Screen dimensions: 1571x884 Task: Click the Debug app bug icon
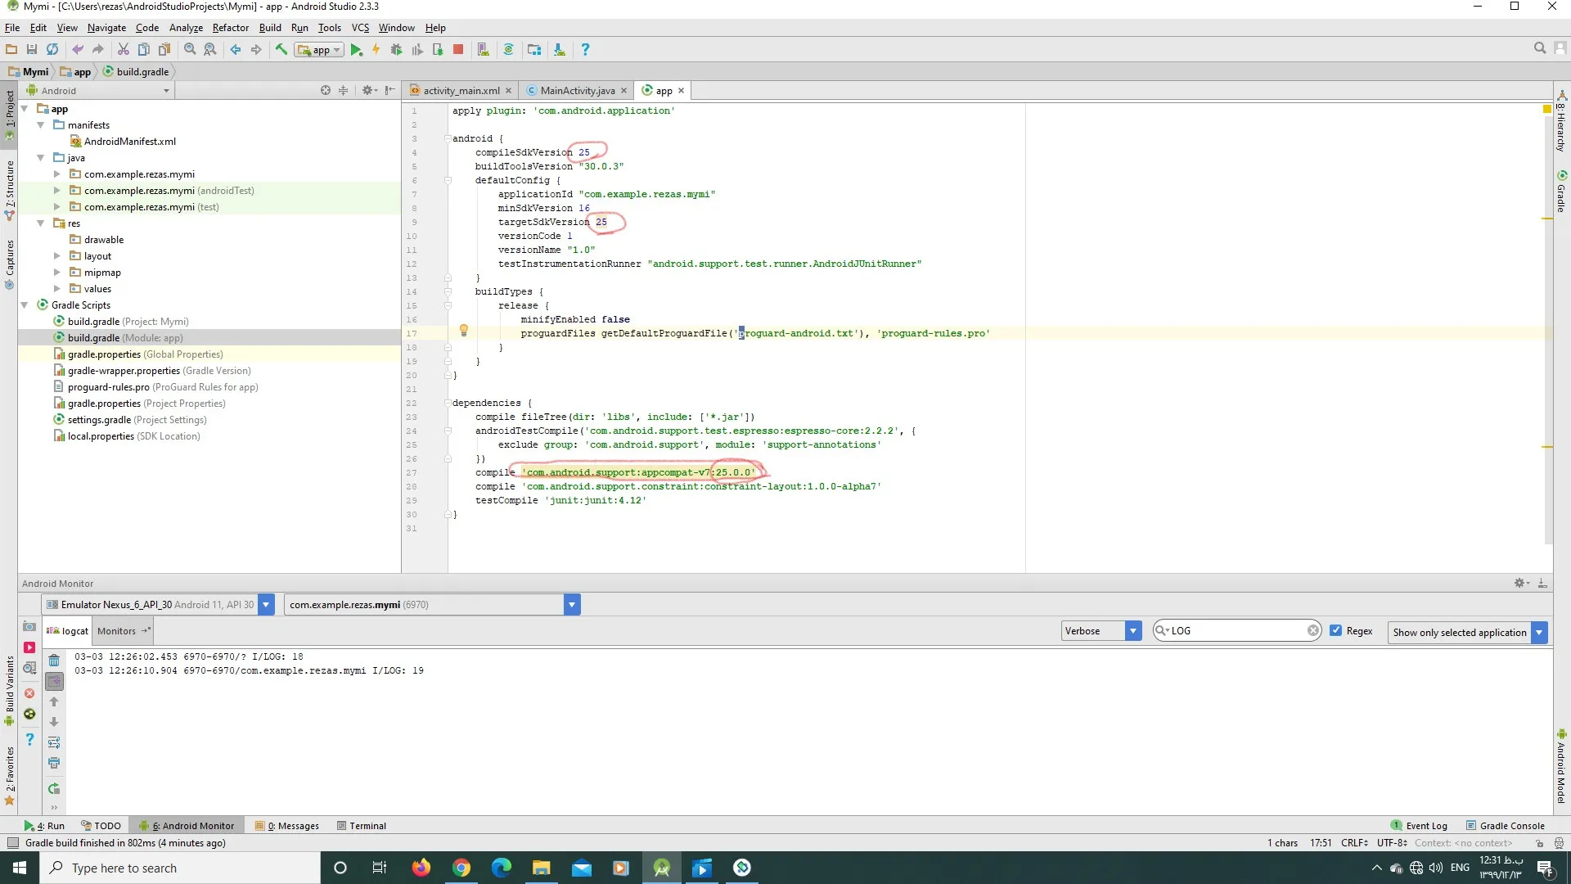pyautogui.click(x=396, y=50)
